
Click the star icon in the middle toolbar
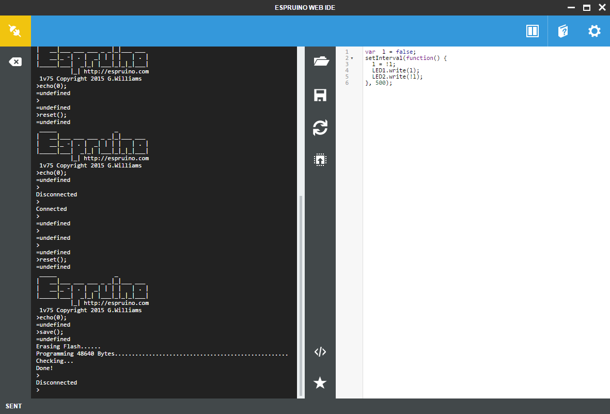pos(320,383)
